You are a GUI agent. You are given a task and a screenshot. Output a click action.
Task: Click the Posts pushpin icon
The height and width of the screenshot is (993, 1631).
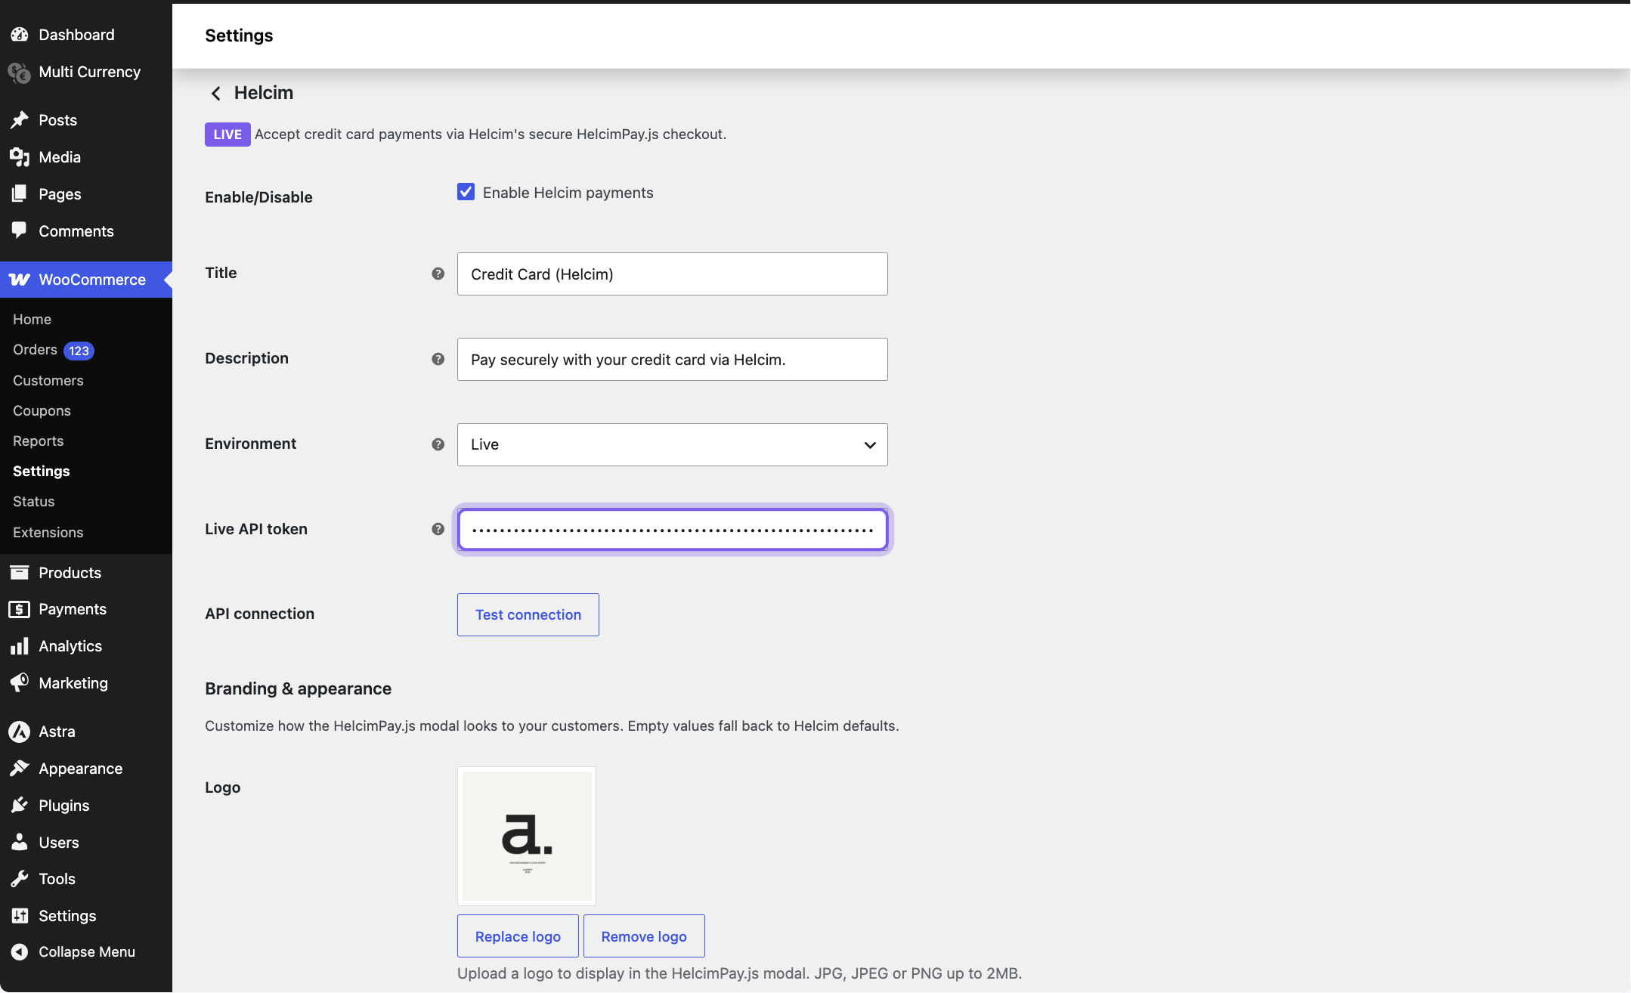pyautogui.click(x=20, y=120)
